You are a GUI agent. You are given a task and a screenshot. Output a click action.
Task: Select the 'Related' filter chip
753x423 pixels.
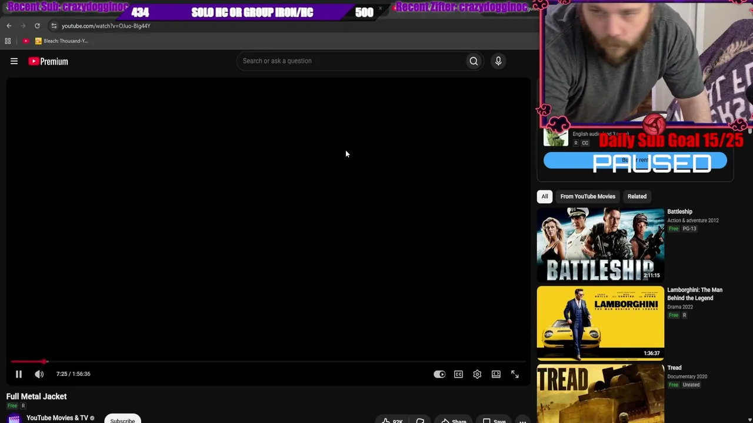[637, 197]
